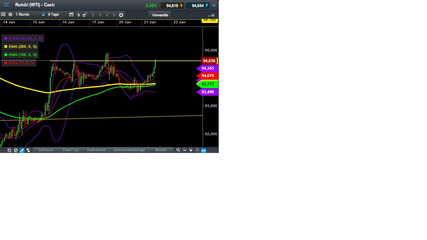Click the magnifier zoom tool

pyautogui.click(x=179, y=150)
